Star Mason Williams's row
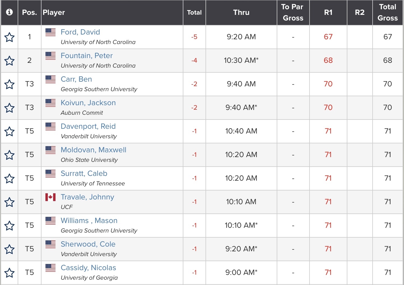The width and height of the screenshot is (404, 285). [x=10, y=226]
